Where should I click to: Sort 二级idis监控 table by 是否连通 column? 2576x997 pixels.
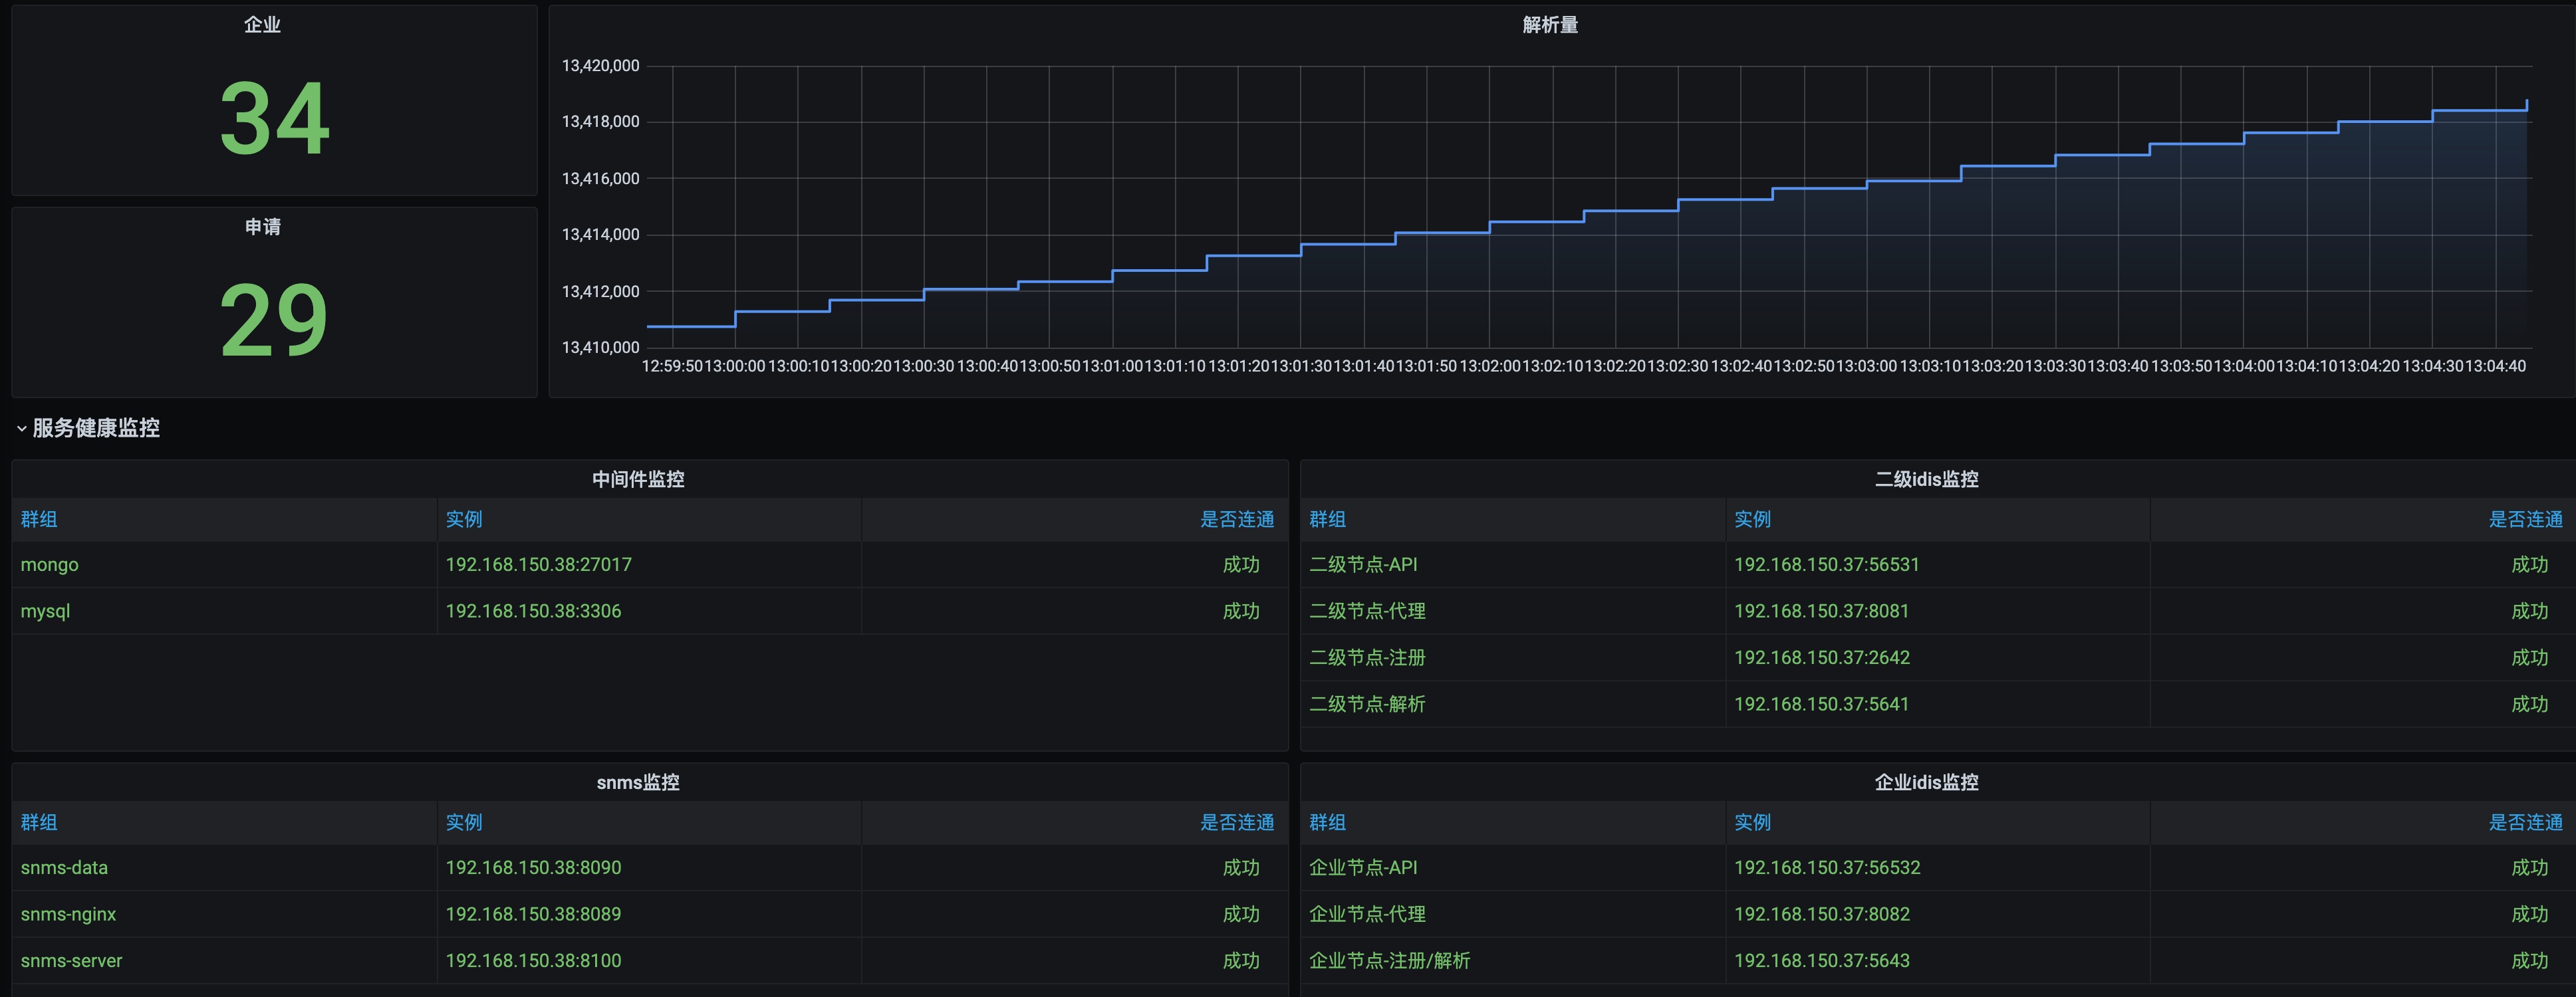click(x=2525, y=519)
